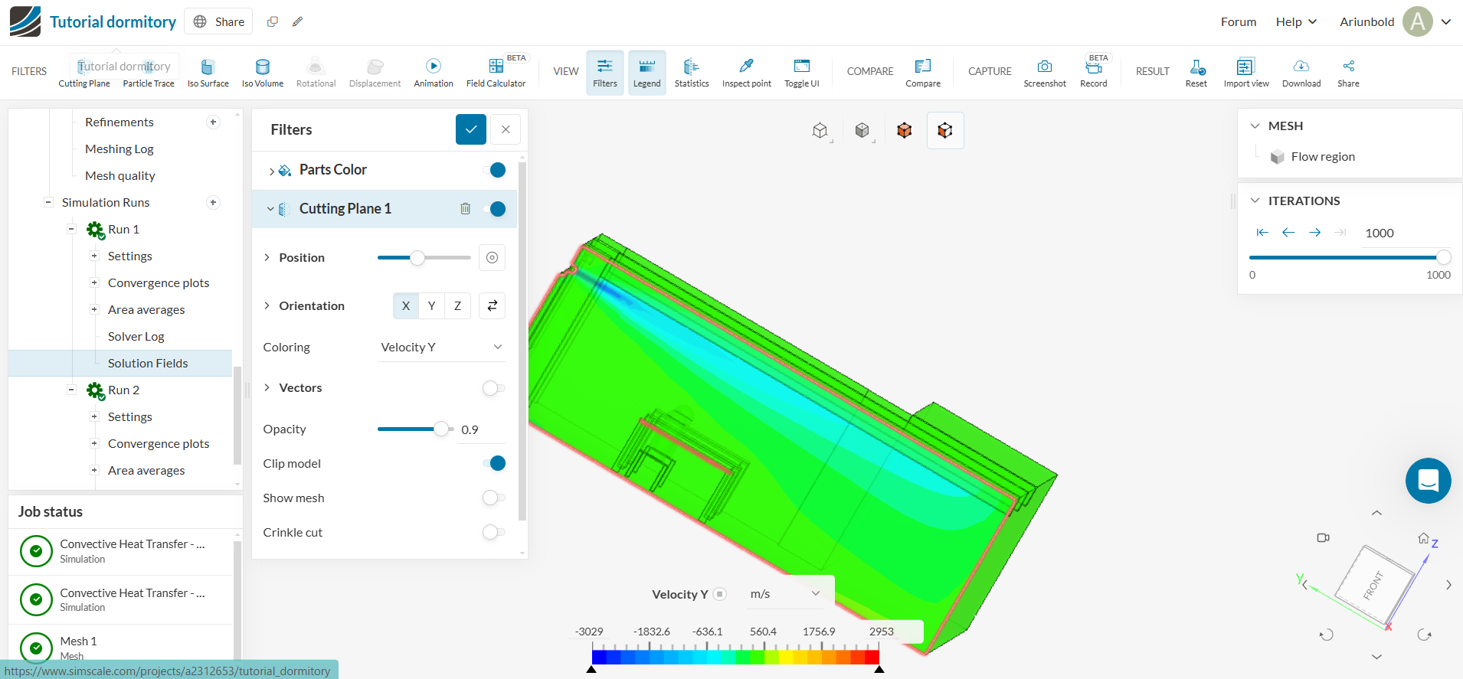Open the Cutting Plane filter tool
Viewport: 1463px width, 679px height.
click(x=84, y=73)
